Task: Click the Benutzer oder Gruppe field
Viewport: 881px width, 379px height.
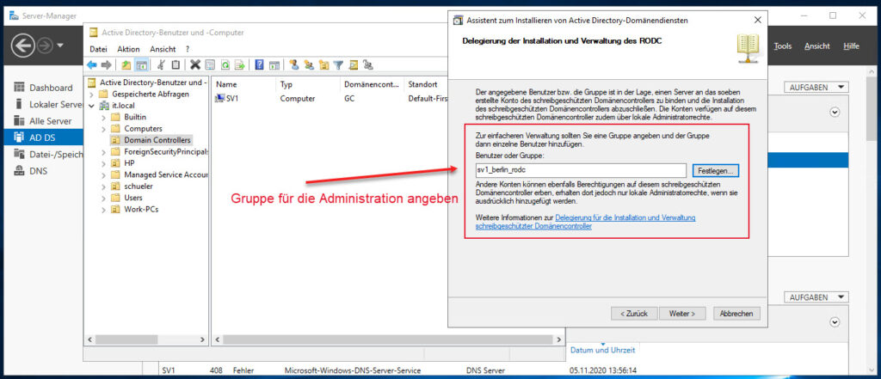Action: click(581, 170)
